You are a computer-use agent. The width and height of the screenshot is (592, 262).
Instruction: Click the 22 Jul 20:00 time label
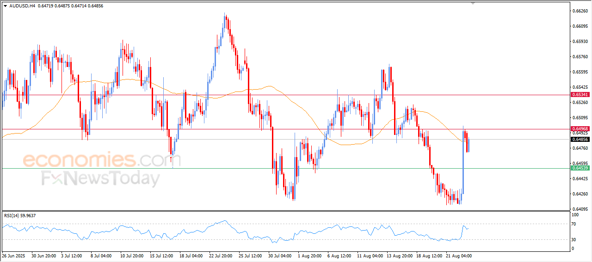(220, 255)
